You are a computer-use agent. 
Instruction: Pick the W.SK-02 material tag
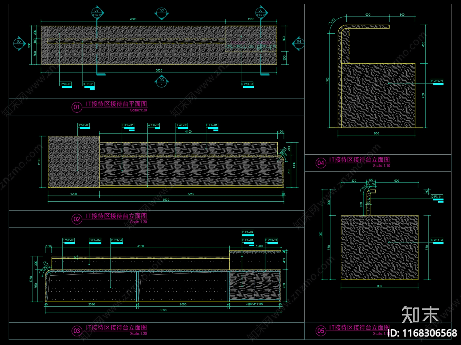click(x=154, y=125)
